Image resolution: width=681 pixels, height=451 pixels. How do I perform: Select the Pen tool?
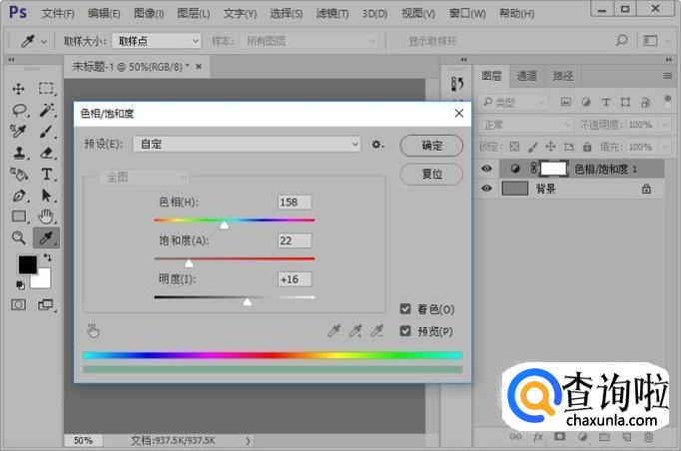tap(19, 196)
